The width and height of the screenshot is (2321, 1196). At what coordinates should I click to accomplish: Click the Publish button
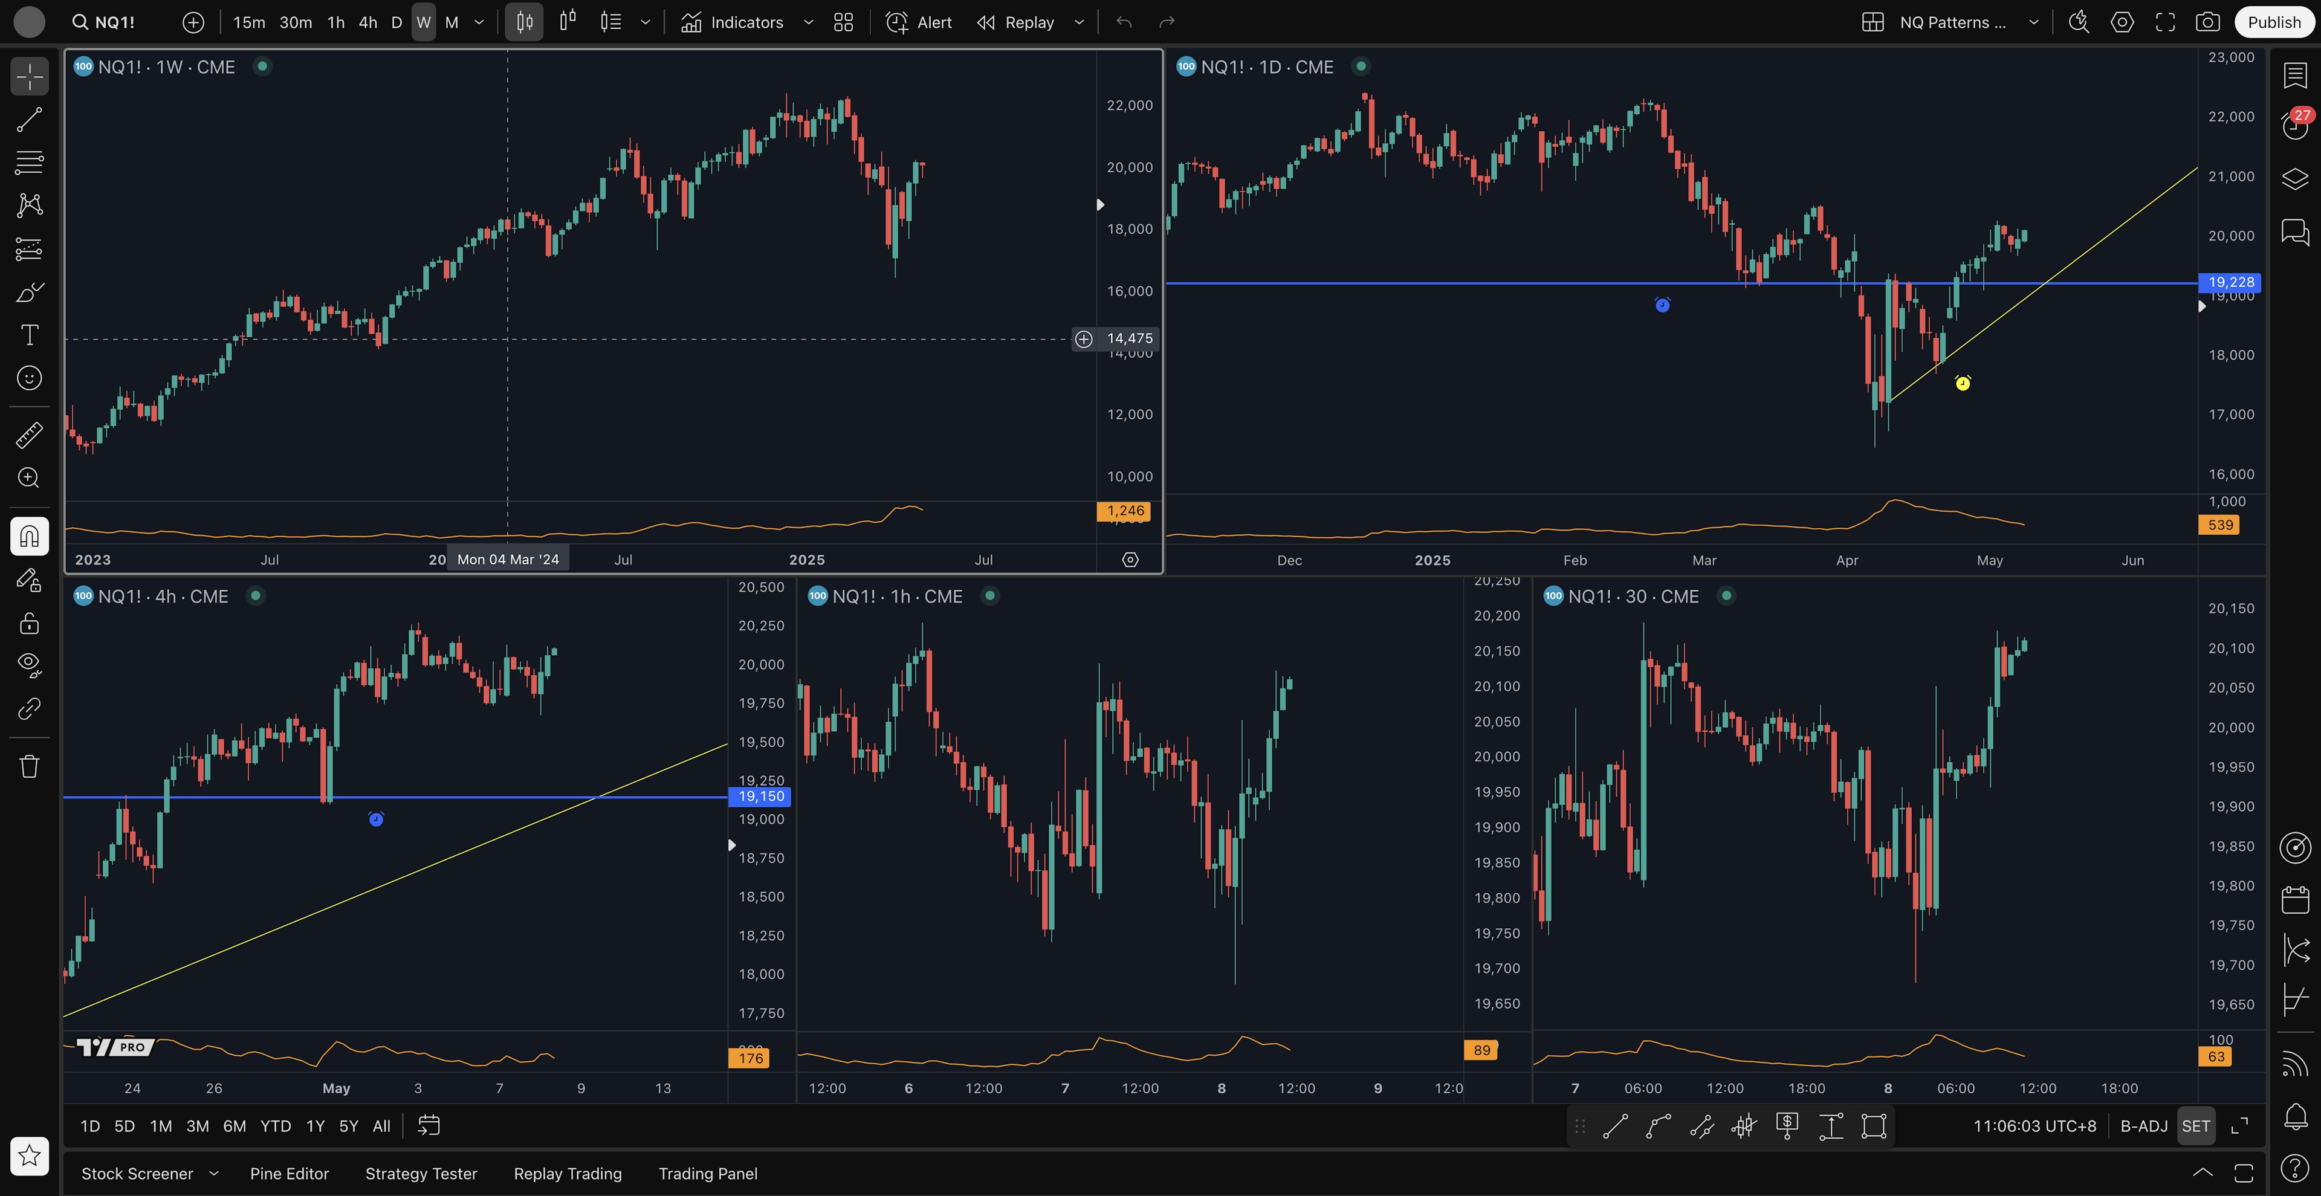[2273, 22]
